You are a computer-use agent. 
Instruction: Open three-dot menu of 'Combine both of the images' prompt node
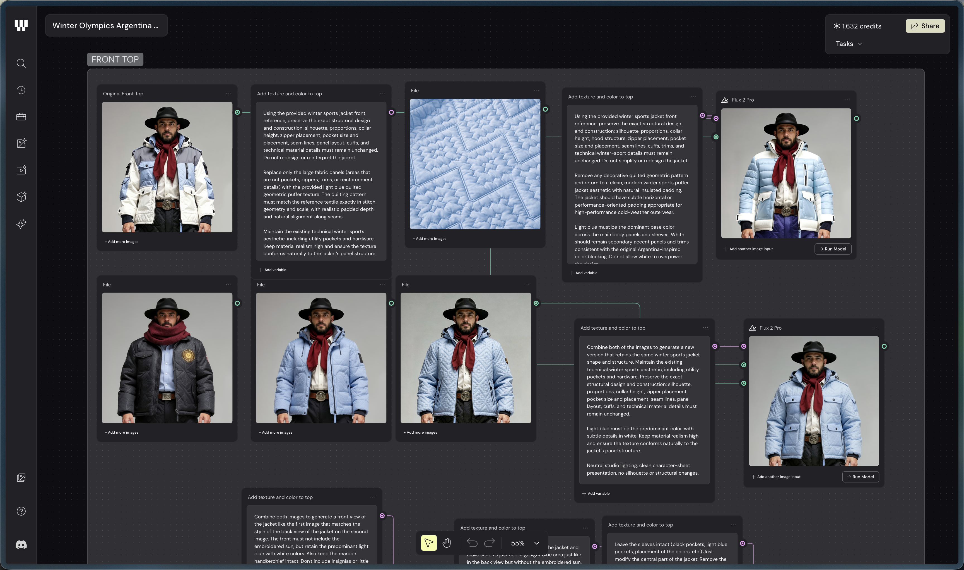pos(705,328)
